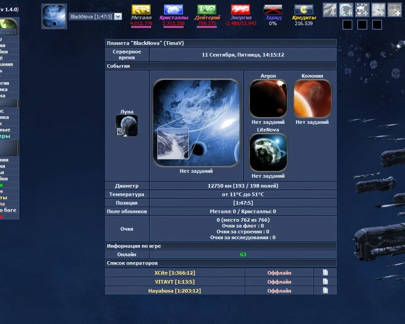The height and width of the screenshot is (324, 405).
Task: Click energy value -2.488/13.943
Action: tap(240, 23)
